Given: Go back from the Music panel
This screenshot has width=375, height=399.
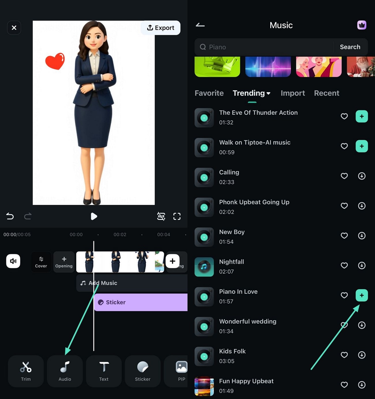Looking at the screenshot, I should 200,25.
